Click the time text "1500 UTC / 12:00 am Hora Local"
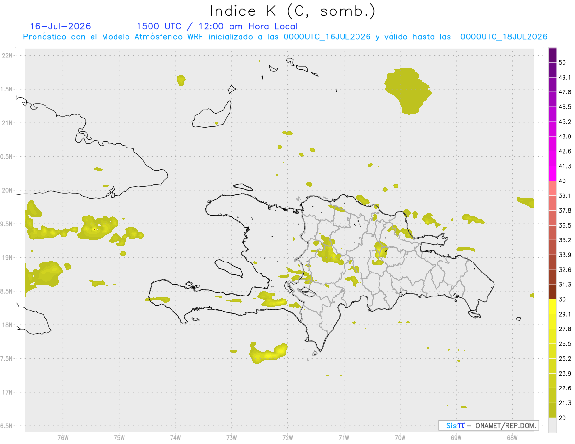 (x=217, y=26)
